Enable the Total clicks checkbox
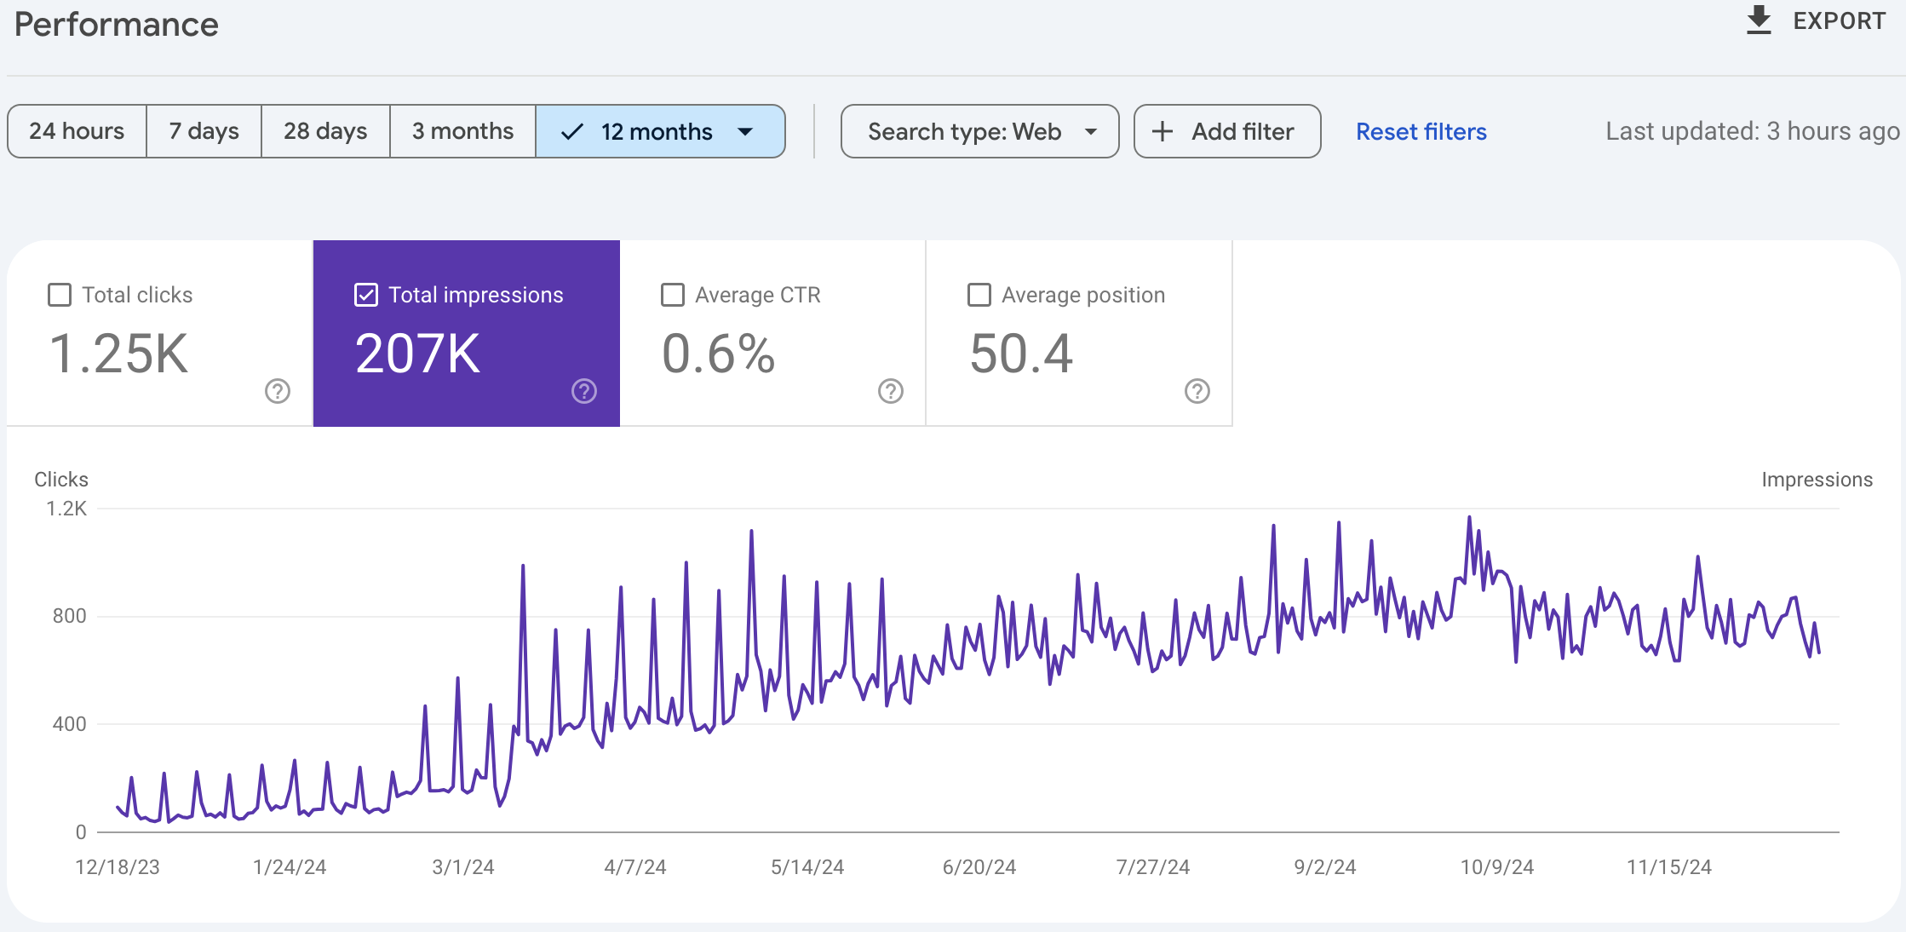The height and width of the screenshot is (932, 1906). click(60, 295)
